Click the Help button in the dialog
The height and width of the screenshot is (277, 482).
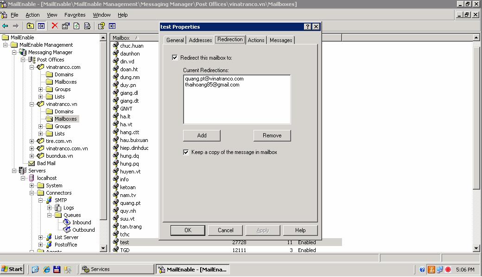tap(300, 230)
